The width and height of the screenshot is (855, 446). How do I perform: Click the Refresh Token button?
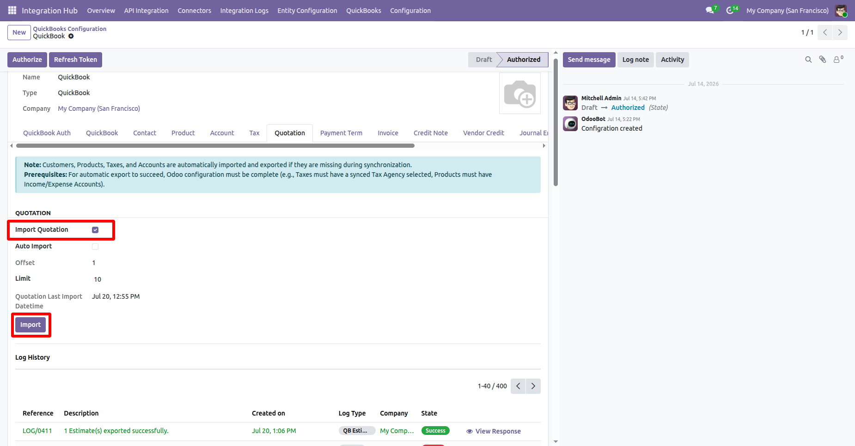(75, 60)
